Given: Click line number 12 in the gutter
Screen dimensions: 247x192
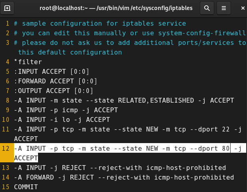Looking at the screenshot, I should point(6,149).
